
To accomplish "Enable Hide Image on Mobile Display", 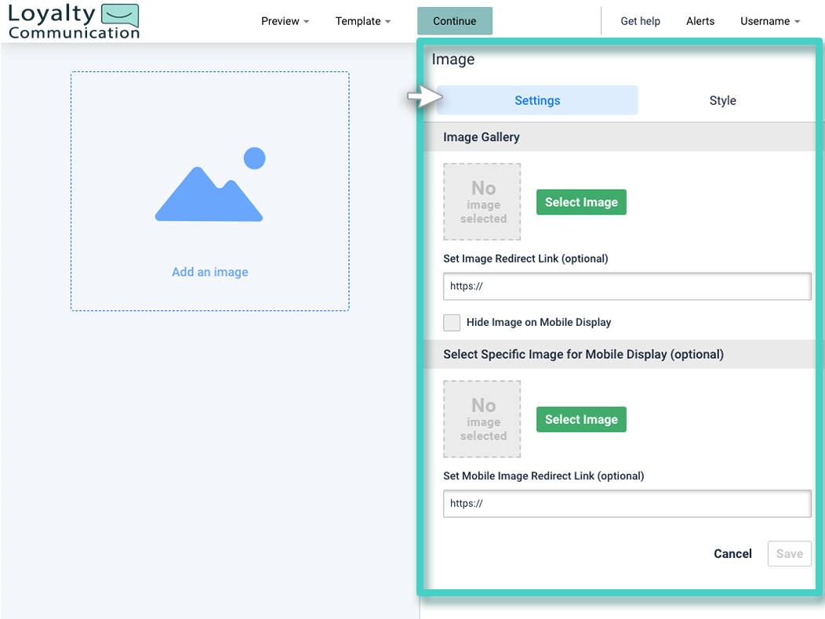I will pos(452,322).
